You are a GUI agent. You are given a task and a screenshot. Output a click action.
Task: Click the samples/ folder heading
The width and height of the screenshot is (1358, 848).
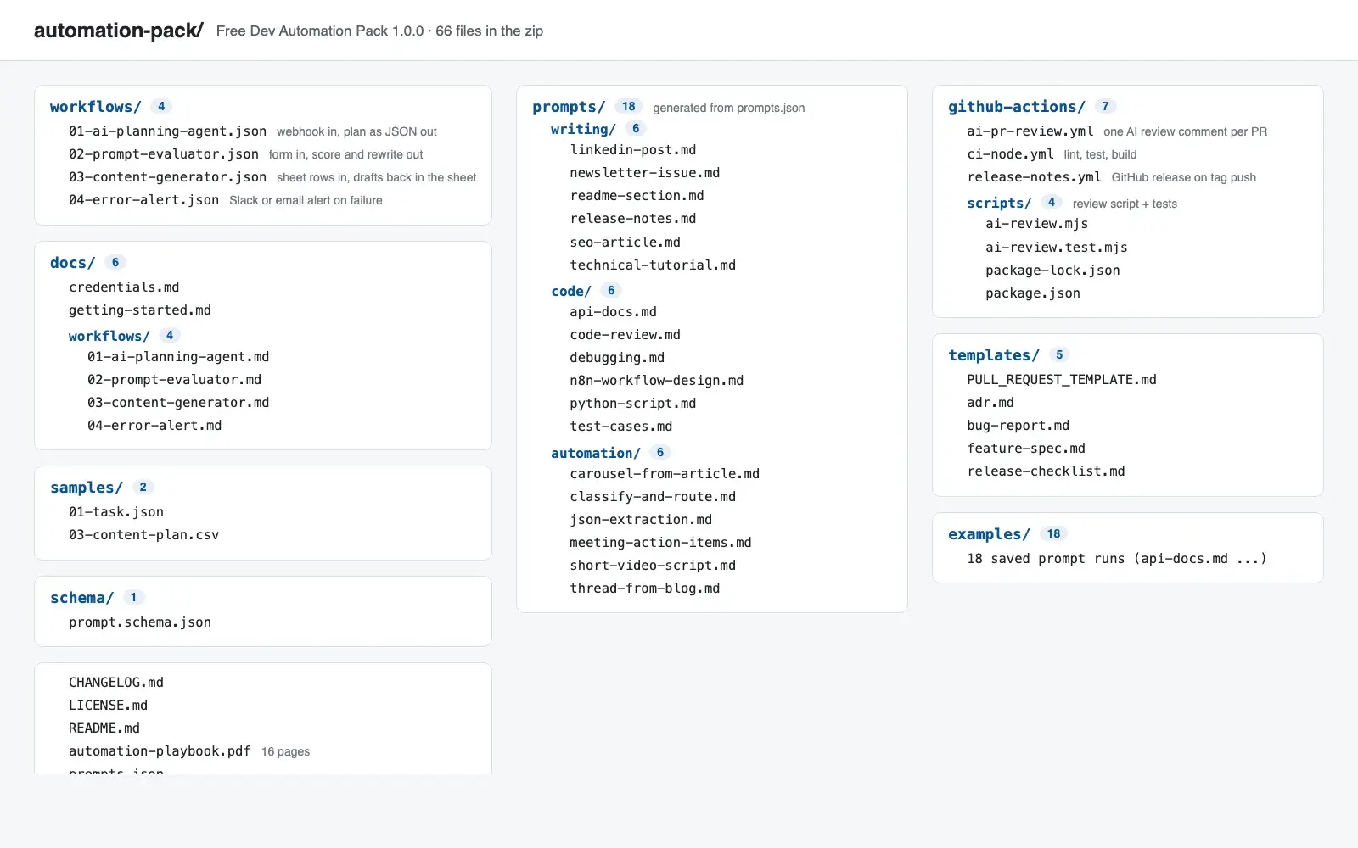(86, 488)
